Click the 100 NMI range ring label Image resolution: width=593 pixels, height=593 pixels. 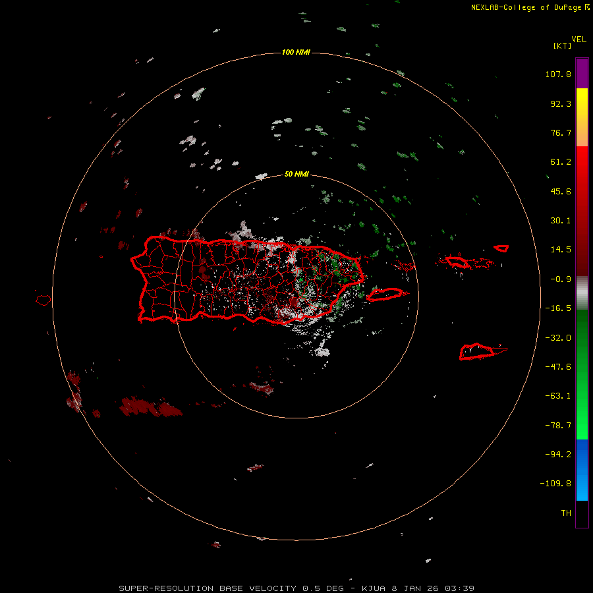pos(296,52)
